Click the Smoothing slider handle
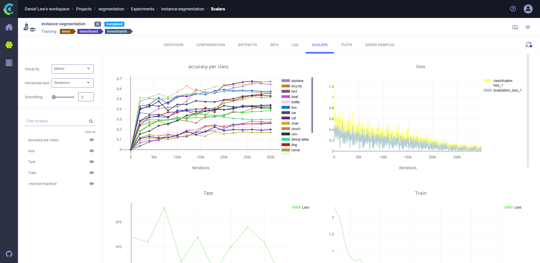The width and height of the screenshot is (540, 263). 54,97
